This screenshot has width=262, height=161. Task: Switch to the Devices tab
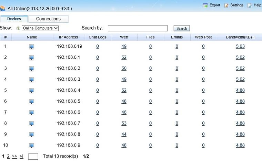click(x=14, y=19)
